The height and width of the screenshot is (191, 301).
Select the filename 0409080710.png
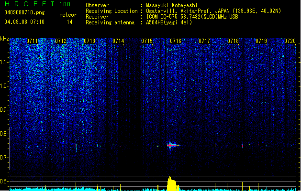pyautogui.click(x=24, y=12)
